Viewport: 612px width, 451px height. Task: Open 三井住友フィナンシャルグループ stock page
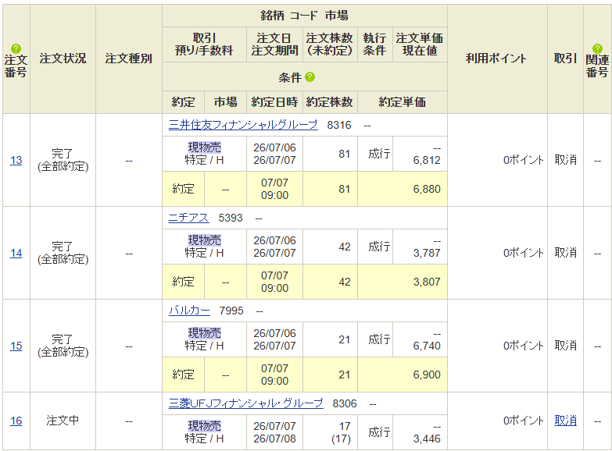pyautogui.click(x=243, y=125)
